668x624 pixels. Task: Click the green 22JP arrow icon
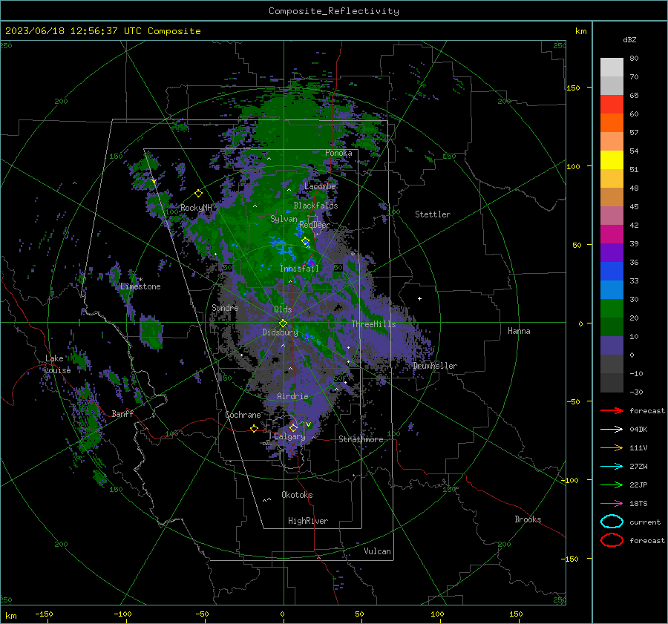(x=612, y=485)
